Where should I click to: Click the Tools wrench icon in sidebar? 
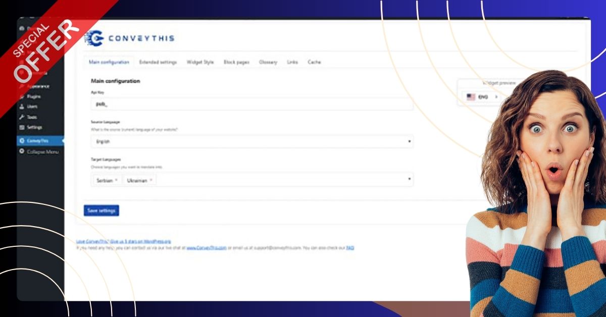(22, 117)
